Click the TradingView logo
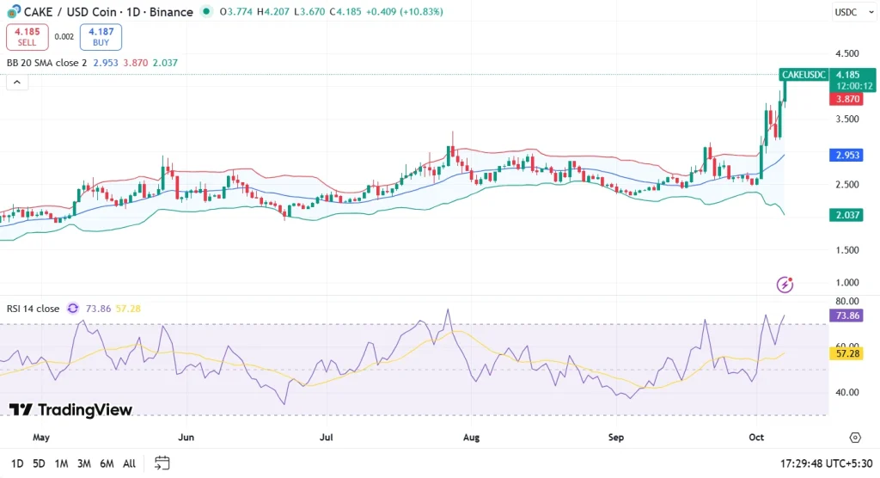This screenshot has width=880, height=478. [x=70, y=410]
